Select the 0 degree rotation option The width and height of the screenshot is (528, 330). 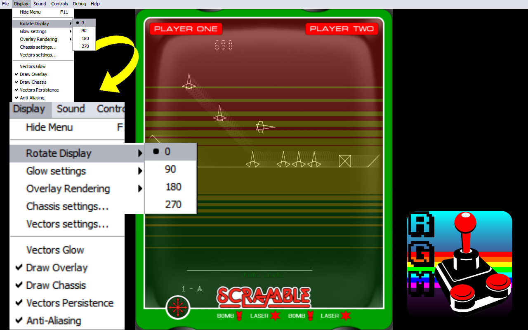click(84, 23)
